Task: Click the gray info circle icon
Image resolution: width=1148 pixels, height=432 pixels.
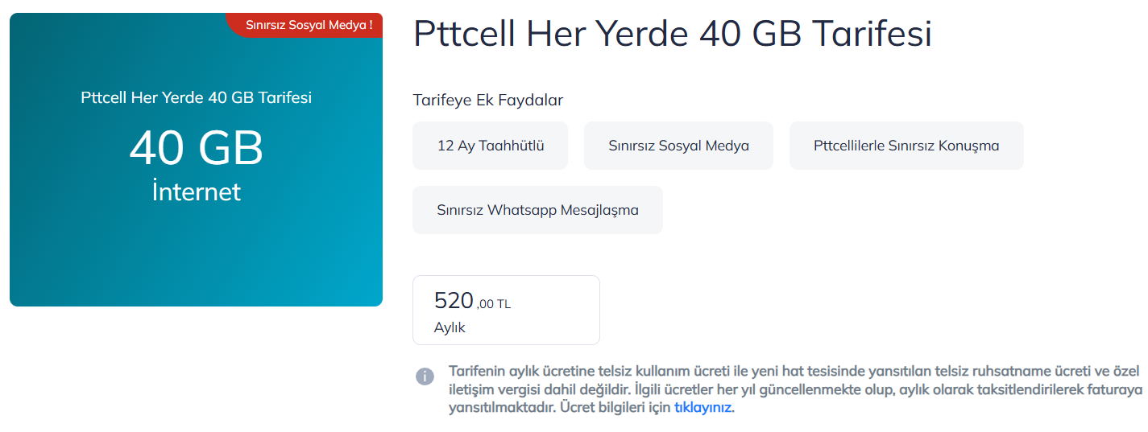Action: coord(425,376)
